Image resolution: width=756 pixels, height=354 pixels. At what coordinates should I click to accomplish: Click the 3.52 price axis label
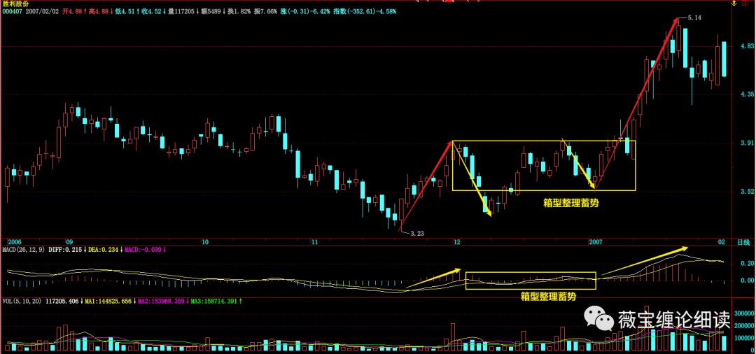[x=748, y=191]
